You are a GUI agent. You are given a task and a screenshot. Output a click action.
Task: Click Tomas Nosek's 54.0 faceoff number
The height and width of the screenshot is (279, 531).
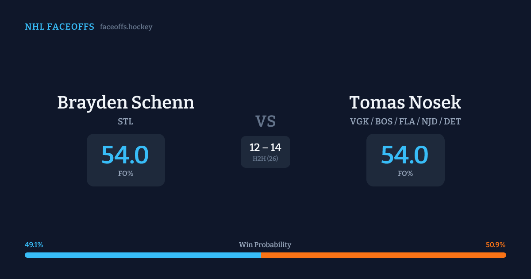pyautogui.click(x=405, y=155)
